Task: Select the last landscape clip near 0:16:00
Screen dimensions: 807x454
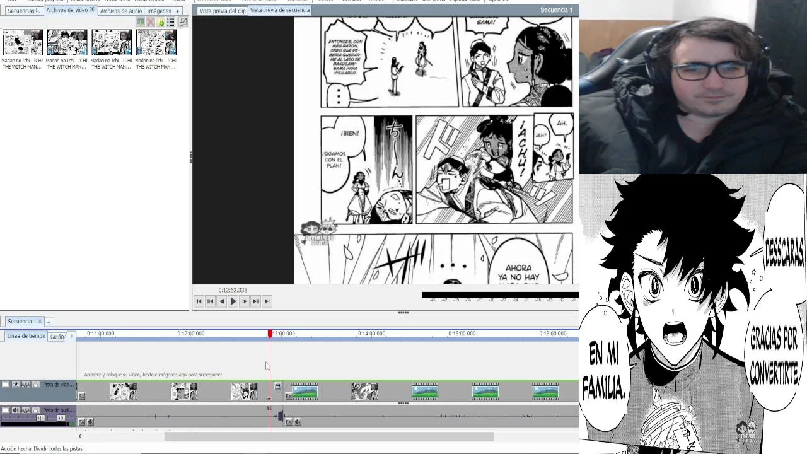Action: click(x=545, y=392)
